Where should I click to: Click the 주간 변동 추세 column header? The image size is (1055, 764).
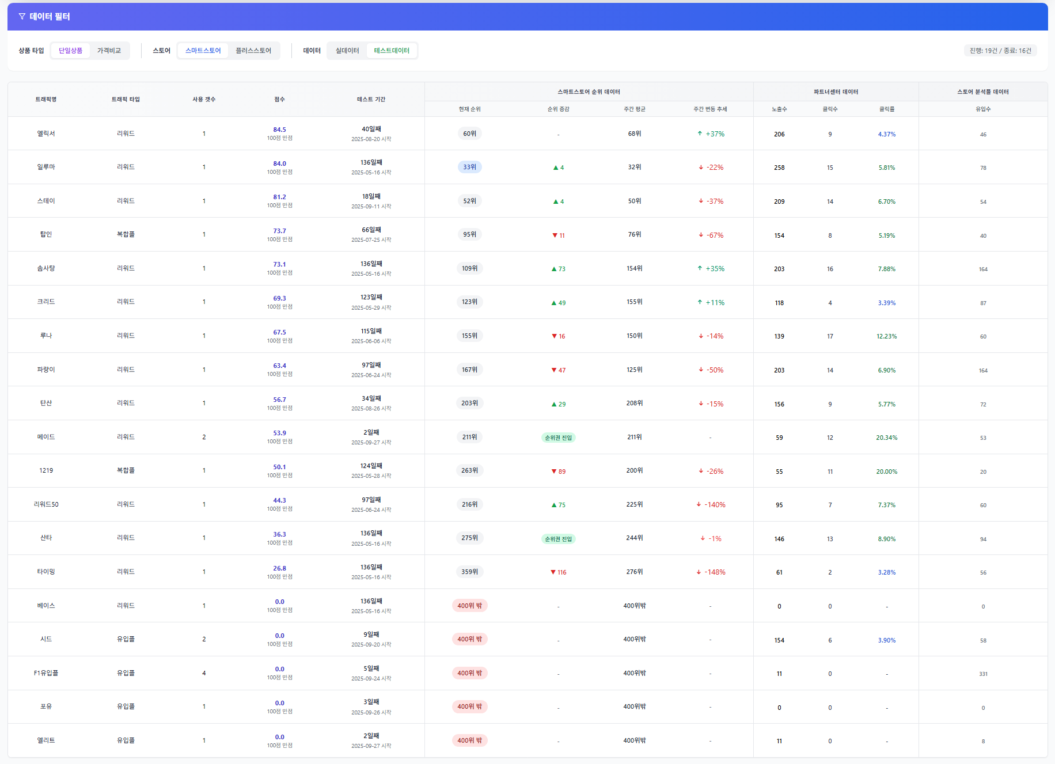click(x=710, y=109)
